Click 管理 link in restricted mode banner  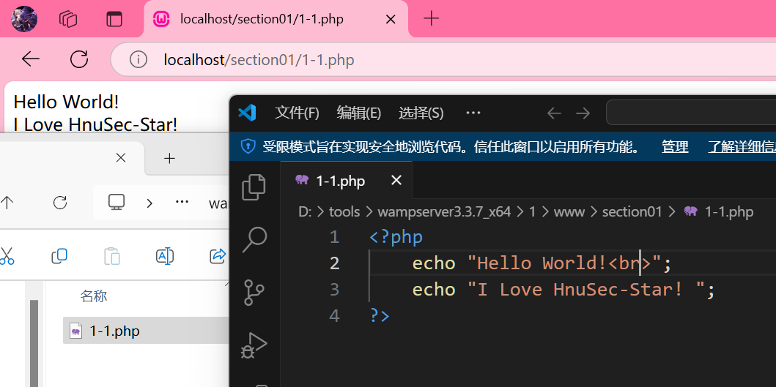coord(675,147)
